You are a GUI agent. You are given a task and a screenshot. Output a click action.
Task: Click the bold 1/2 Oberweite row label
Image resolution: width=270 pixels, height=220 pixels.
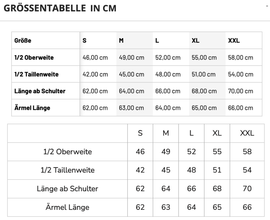[34, 58]
